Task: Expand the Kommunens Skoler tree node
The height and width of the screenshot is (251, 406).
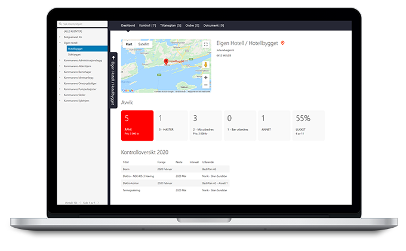Action: pos(60,95)
